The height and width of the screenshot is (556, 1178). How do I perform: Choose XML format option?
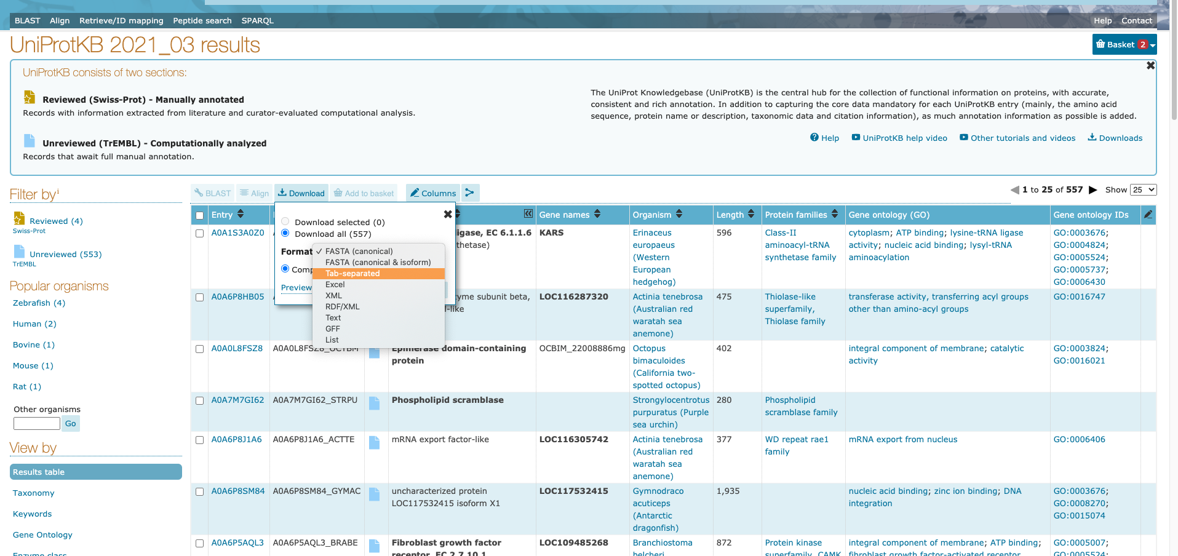378,295
